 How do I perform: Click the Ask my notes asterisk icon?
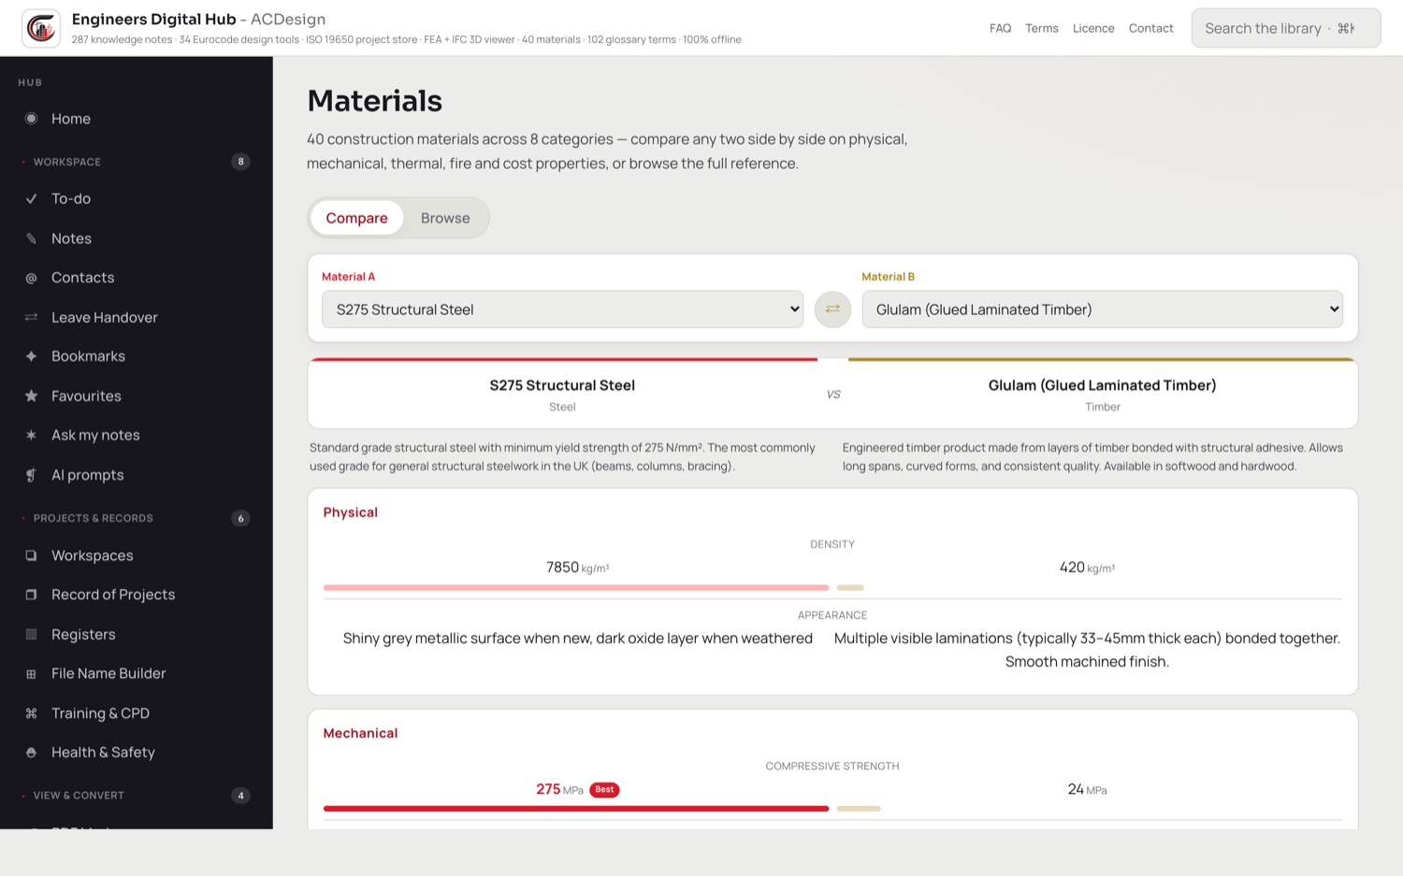(31, 436)
